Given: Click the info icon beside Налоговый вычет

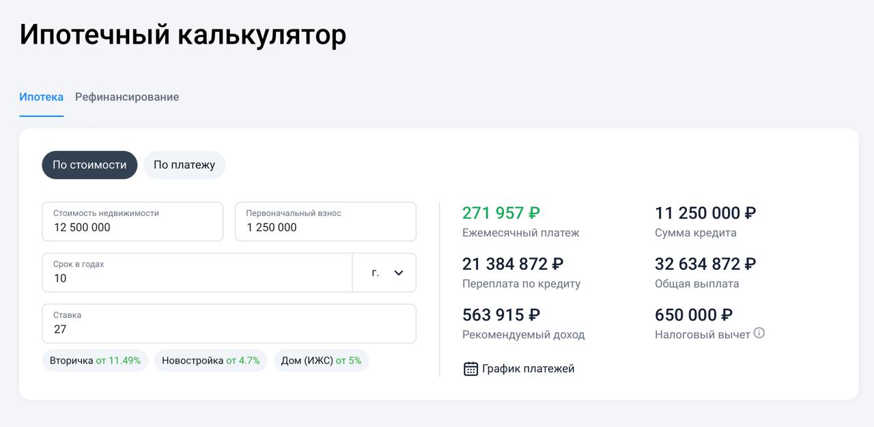Looking at the screenshot, I should click(x=759, y=333).
